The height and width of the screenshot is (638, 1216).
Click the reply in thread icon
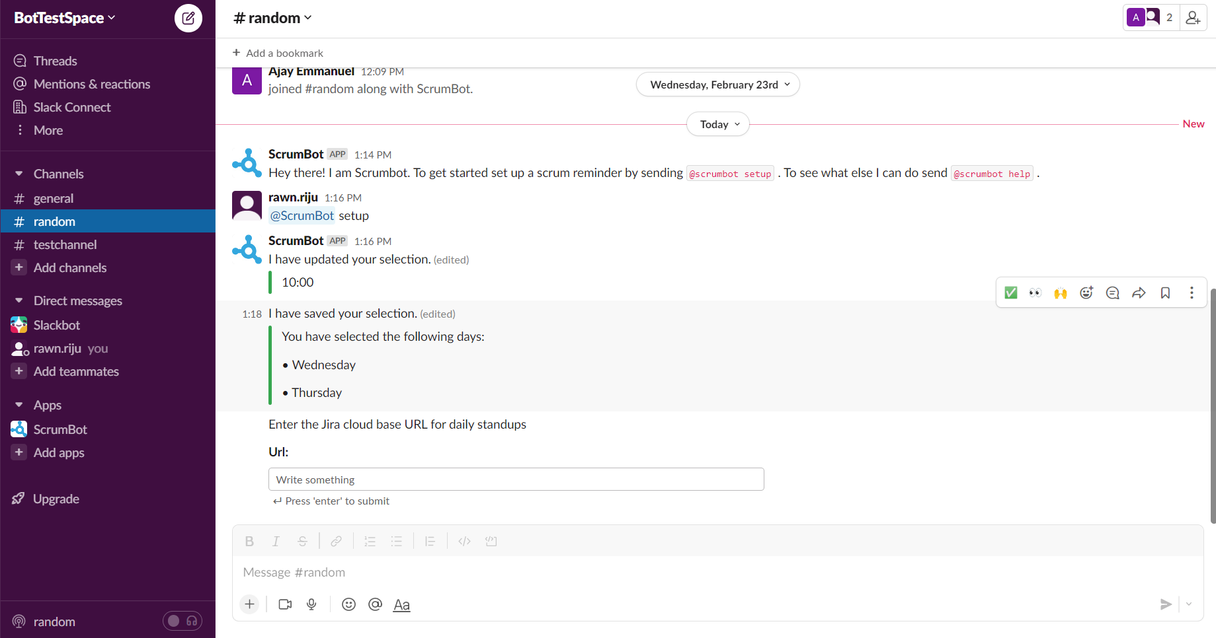(1113, 293)
